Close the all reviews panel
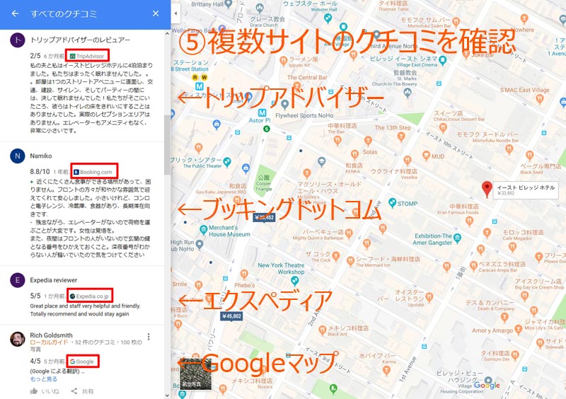Image resolution: width=566 pixels, height=399 pixels. point(156,13)
